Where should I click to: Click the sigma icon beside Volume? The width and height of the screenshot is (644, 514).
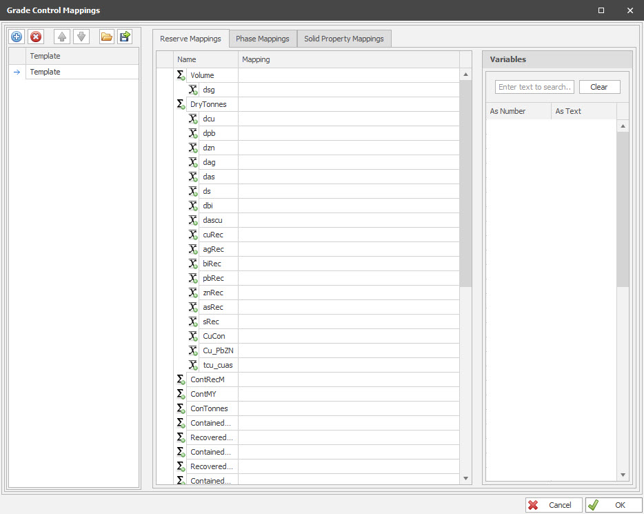click(x=181, y=75)
